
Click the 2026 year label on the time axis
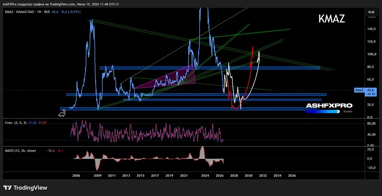pyautogui.click(x=220, y=175)
